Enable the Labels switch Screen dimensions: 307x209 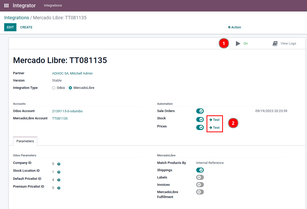[x=200, y=177]
